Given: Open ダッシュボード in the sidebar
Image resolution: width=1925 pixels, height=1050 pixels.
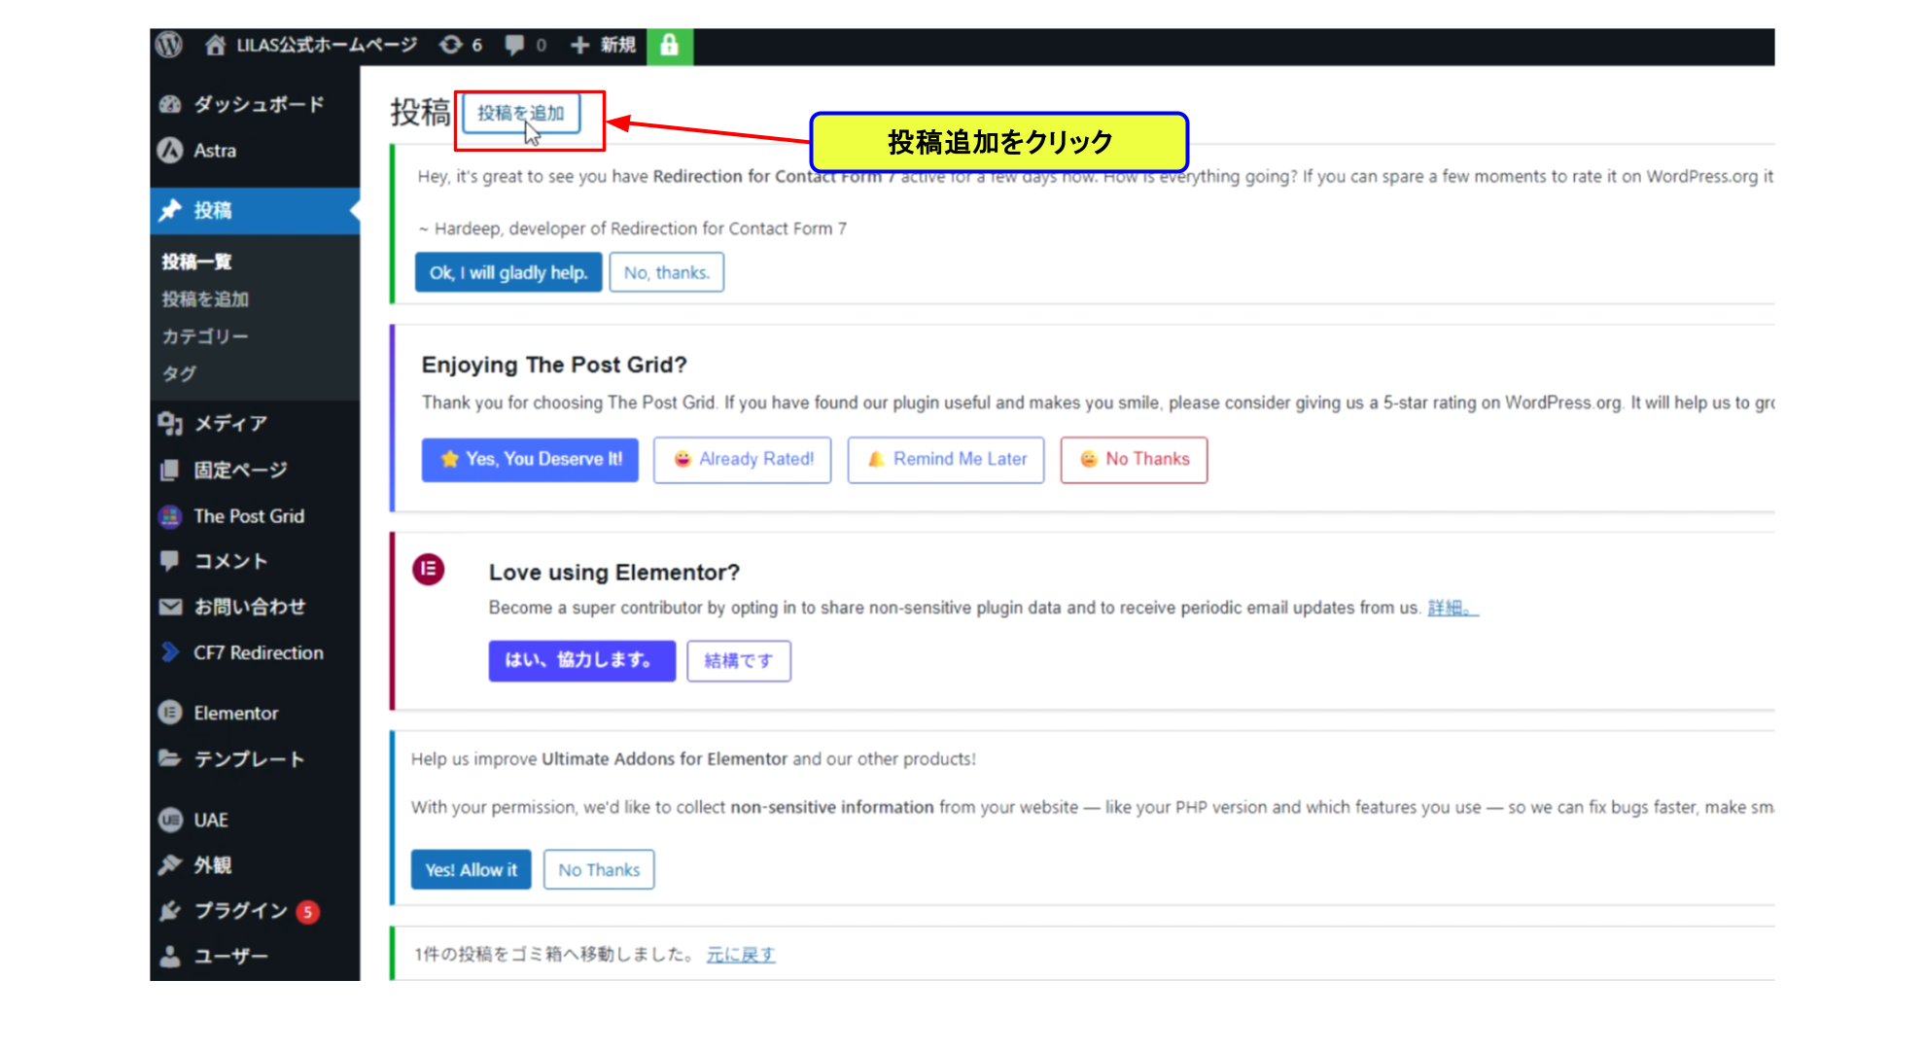Looking at the screenshot, I should tap(259, 104).
